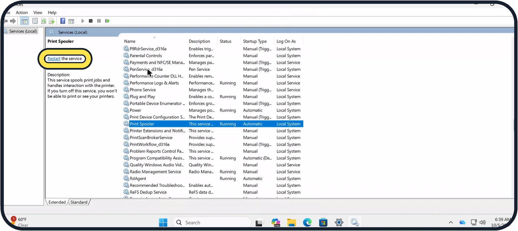Click the Forward arrow in the toolbar
This screenshot has height=231, width=518.
coord(13,21)
